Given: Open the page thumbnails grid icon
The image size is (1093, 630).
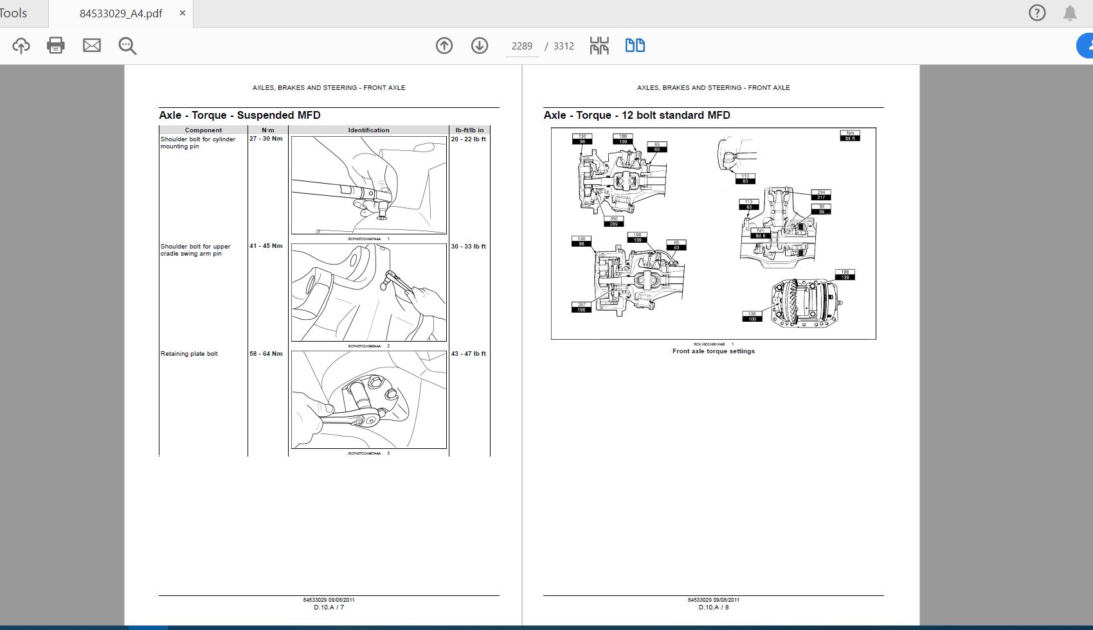Looking at the screenshot, I should 599,45.
